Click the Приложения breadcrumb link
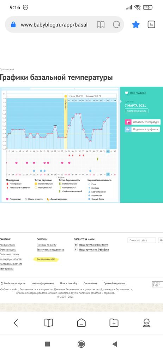The height and width of the screenshot is (354, 163). coord(7,69)
